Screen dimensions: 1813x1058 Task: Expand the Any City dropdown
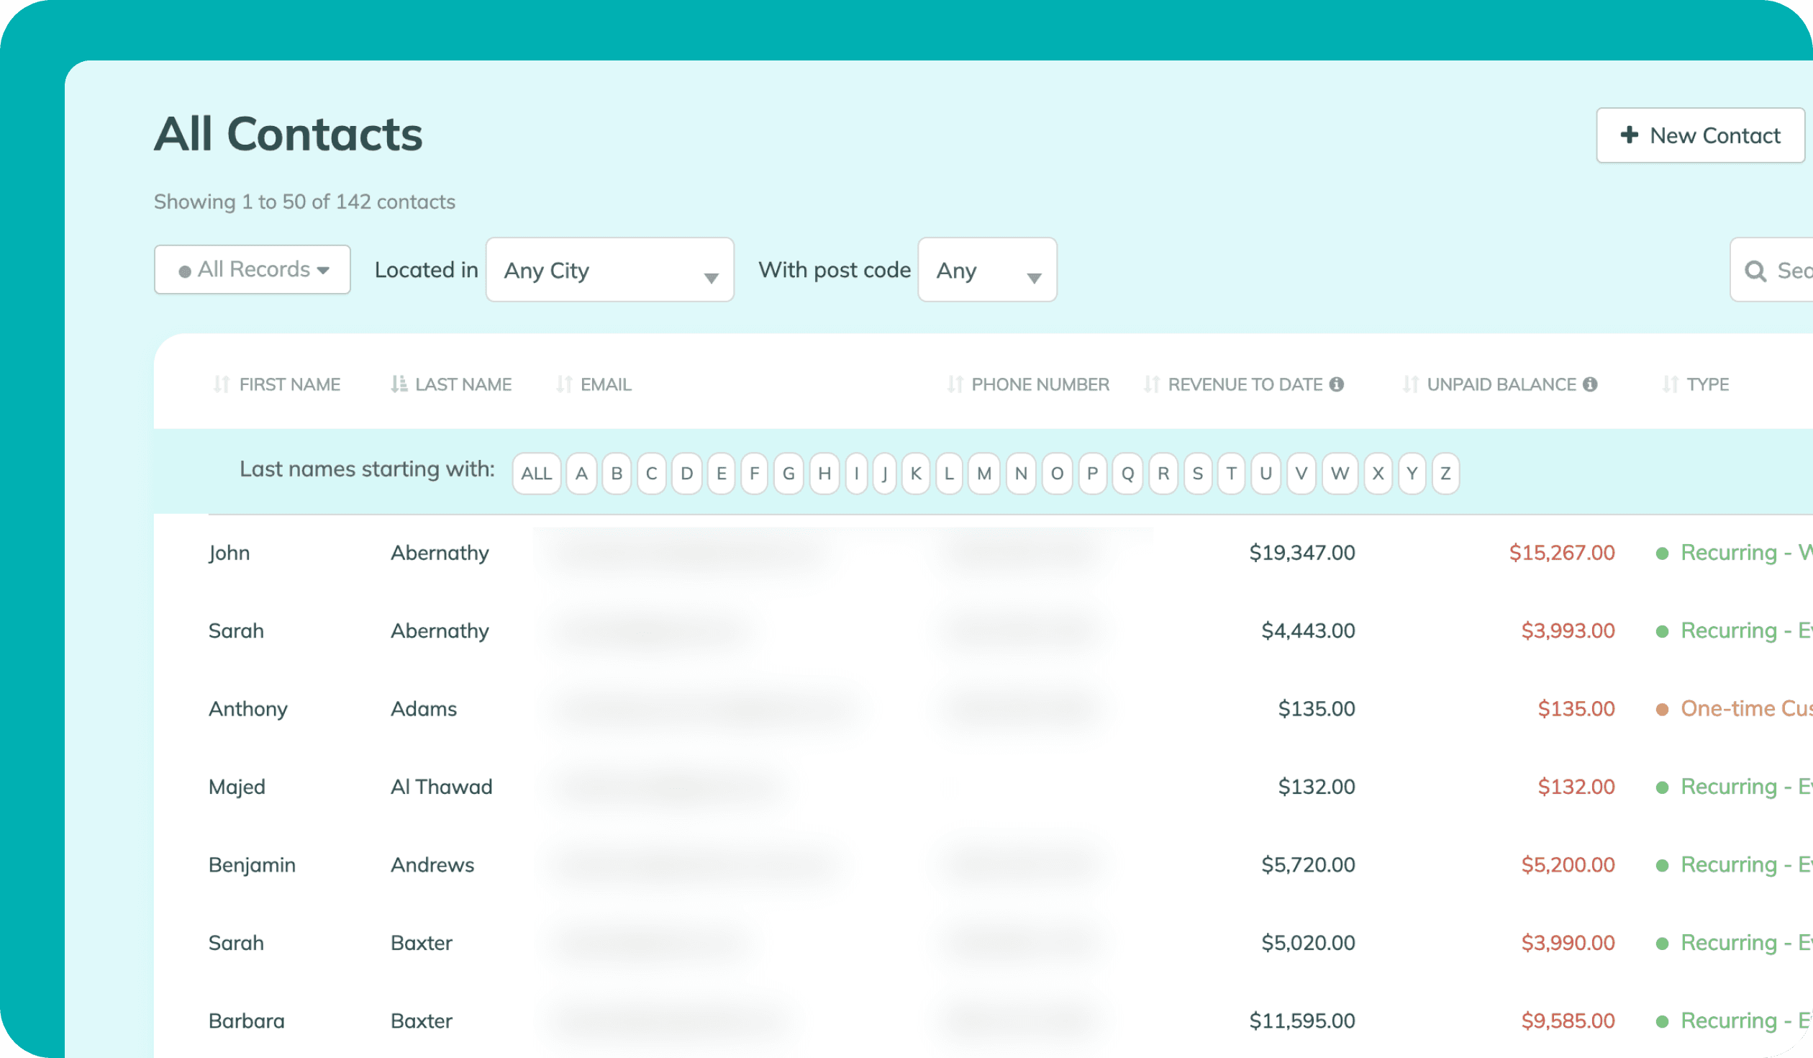609,270
